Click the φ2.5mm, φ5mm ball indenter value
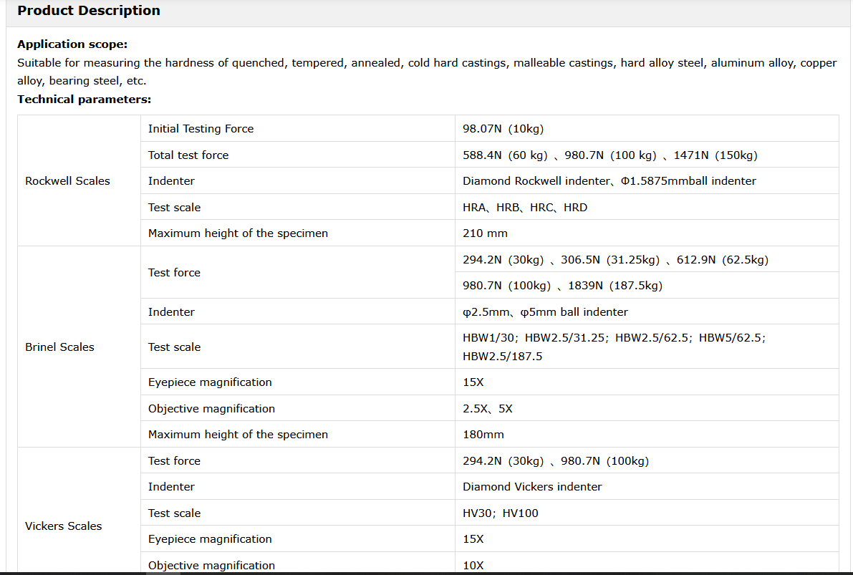 (545, 312)
